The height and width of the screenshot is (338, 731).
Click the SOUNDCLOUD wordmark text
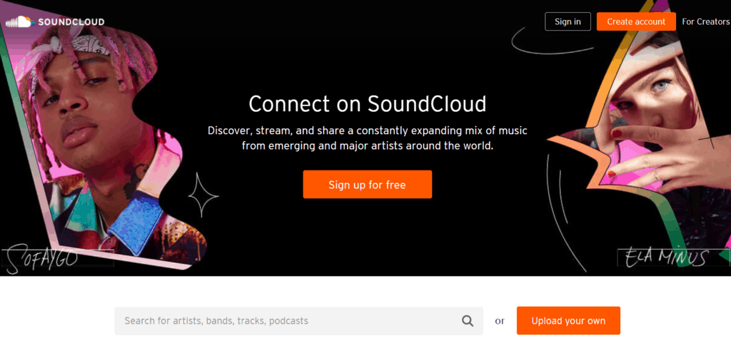(71, 22)
